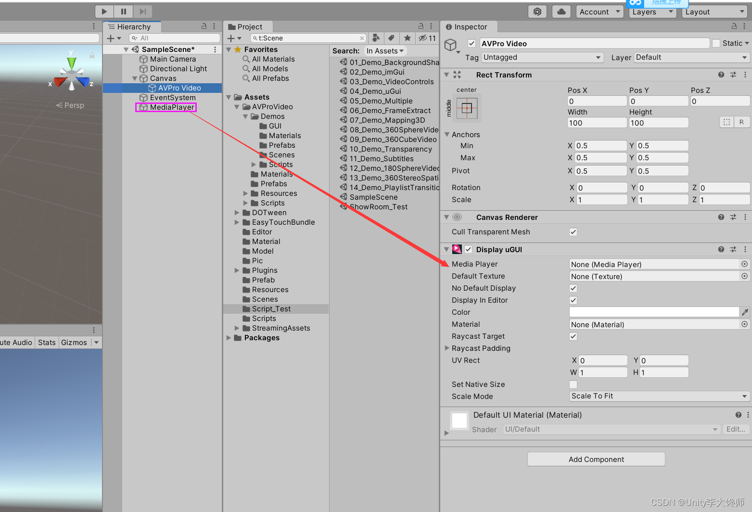752x512 pixels.
Task: Collapse the Assets folder
Action: 229,97
